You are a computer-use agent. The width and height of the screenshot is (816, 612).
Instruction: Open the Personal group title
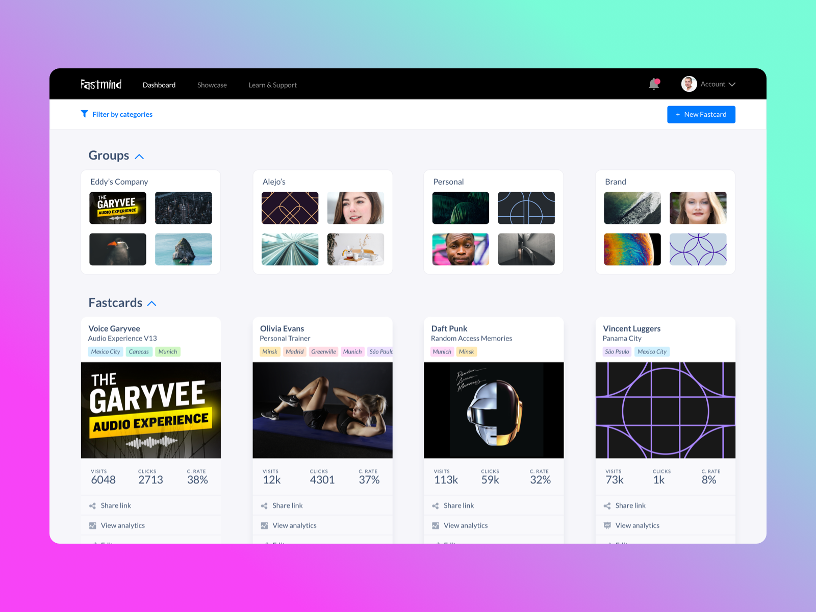(x=448, y=182)
